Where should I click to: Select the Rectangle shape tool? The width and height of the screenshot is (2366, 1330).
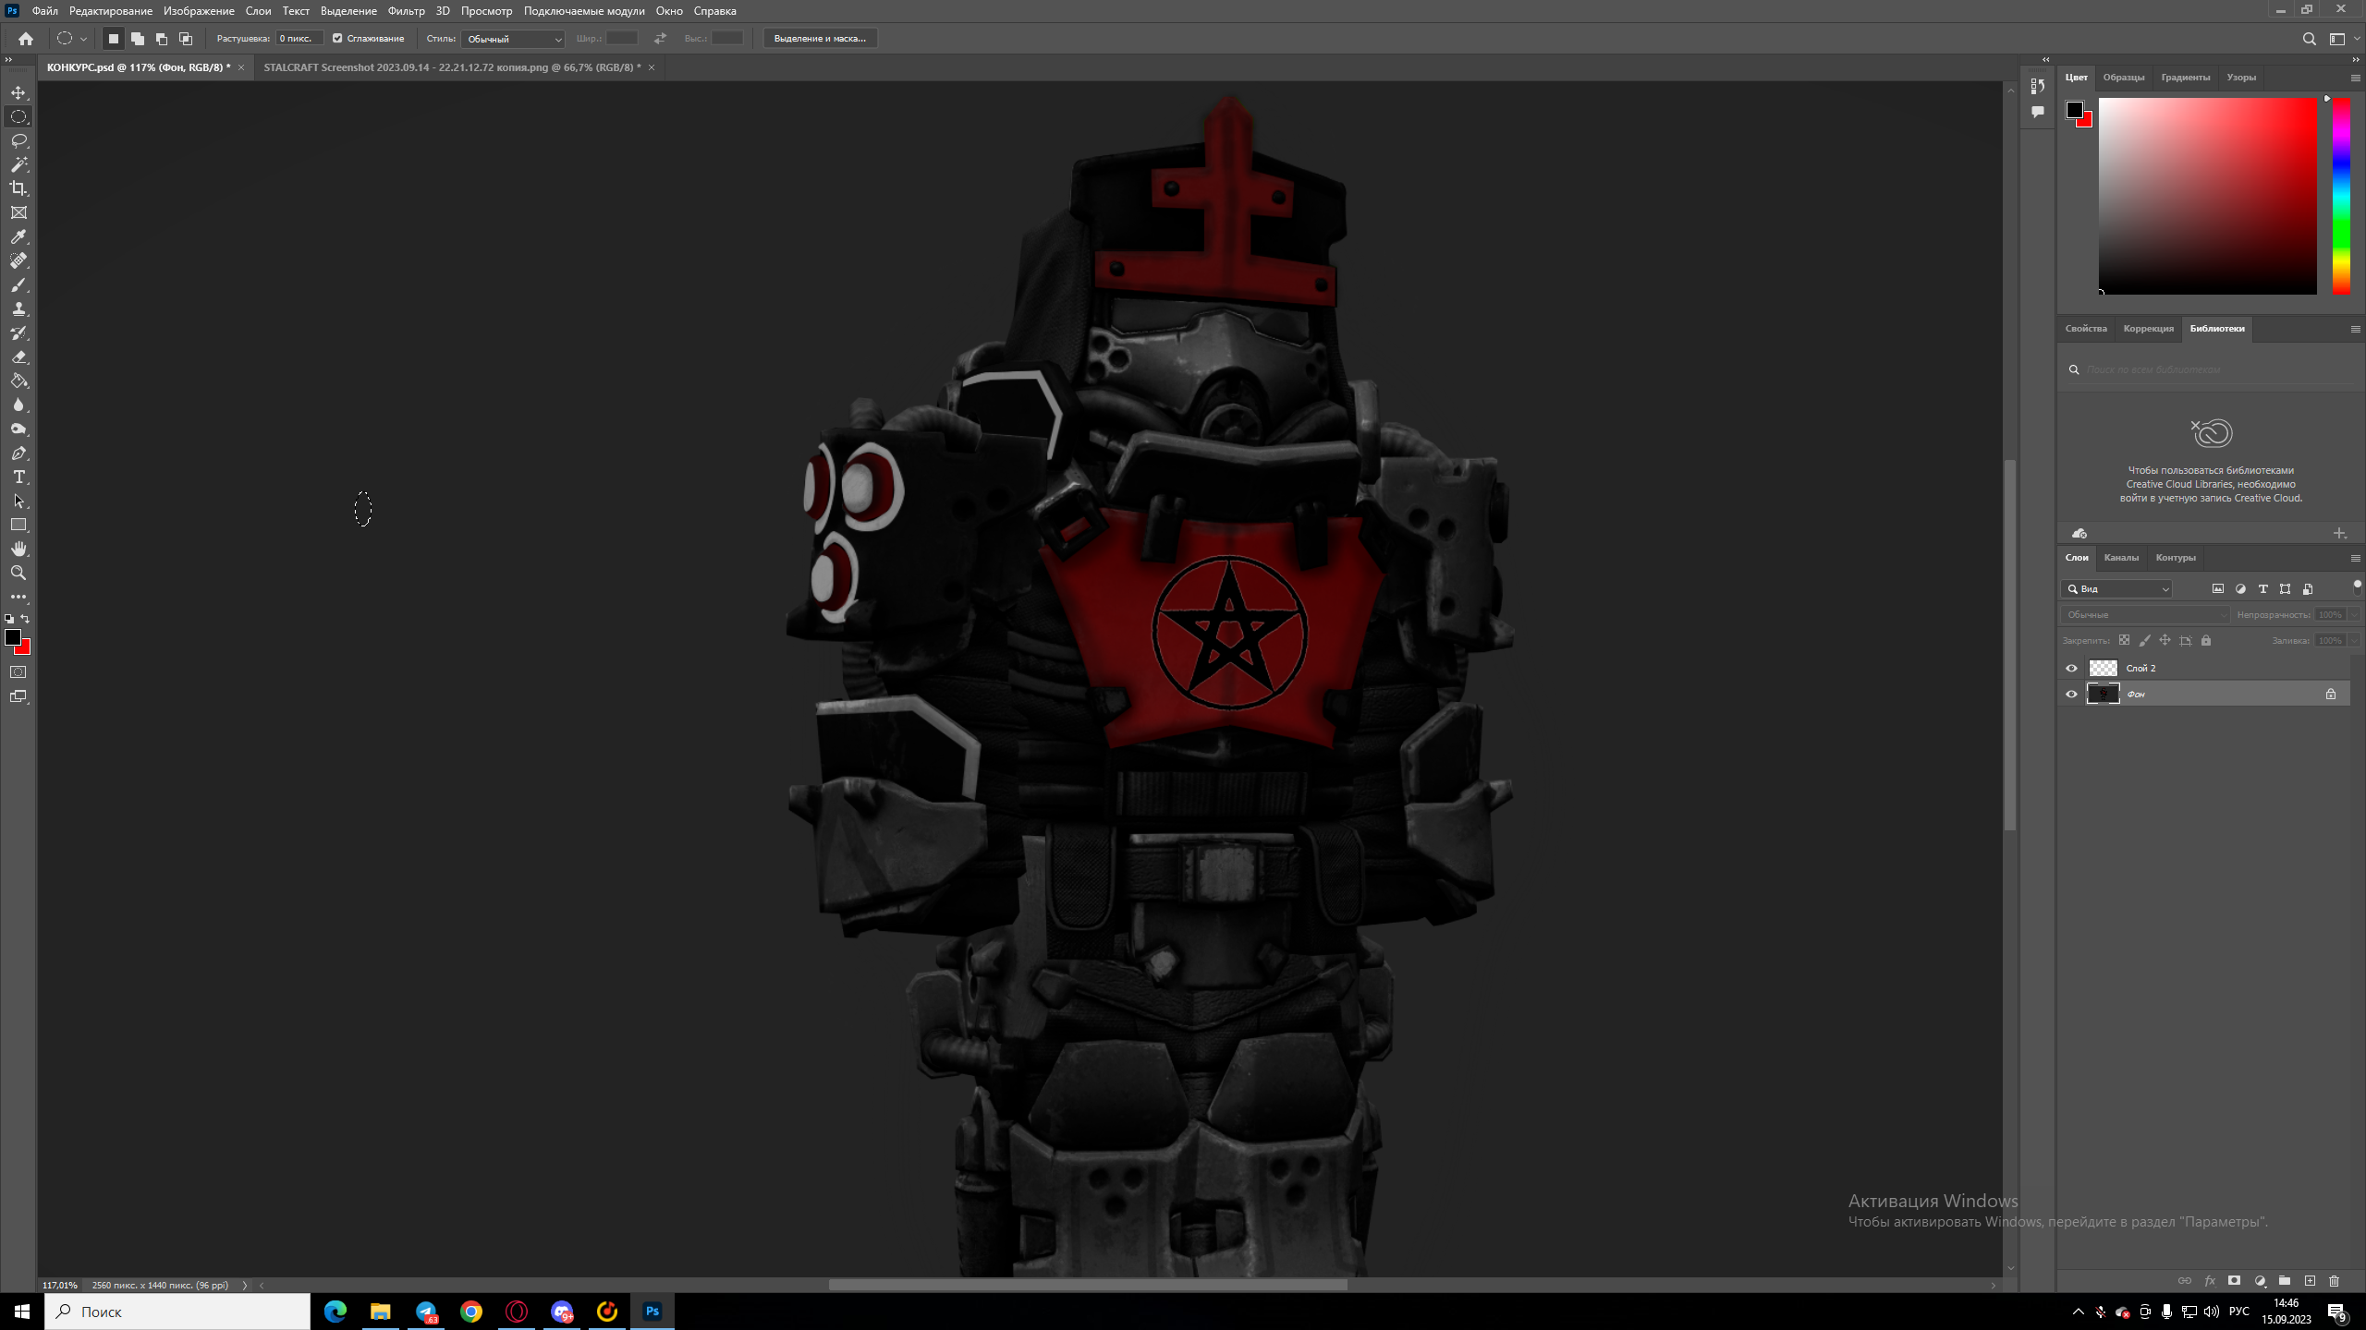[18, 525]
